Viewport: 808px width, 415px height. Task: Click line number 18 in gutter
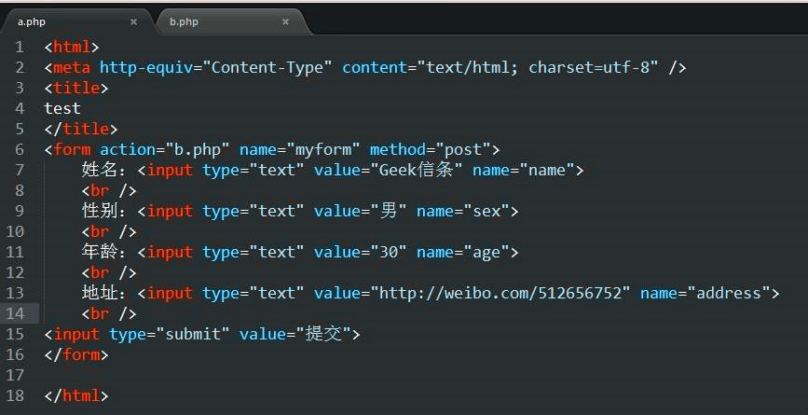pyautogui.click(x=15, y=396)
